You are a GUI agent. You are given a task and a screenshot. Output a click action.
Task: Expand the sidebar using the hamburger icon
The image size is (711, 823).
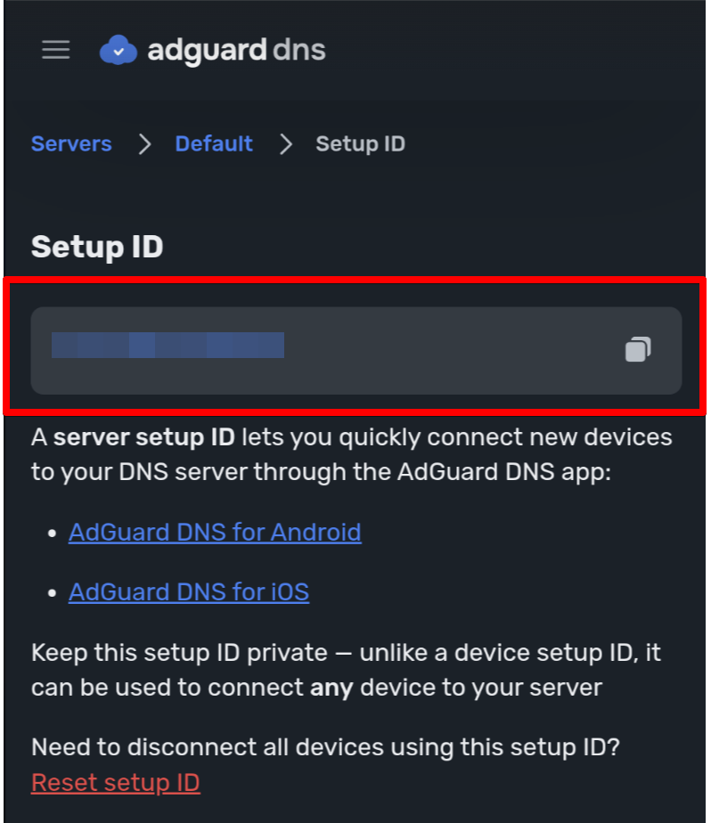pyautogui.click(x=55, y=50)
